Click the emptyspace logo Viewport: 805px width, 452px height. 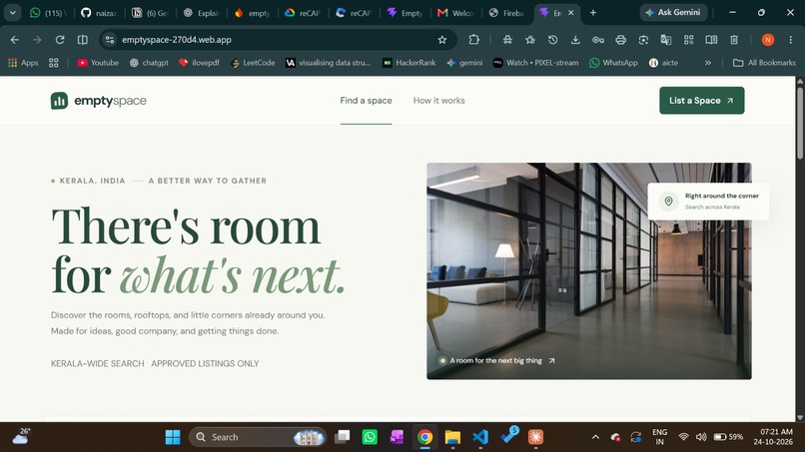coord(99,101)
